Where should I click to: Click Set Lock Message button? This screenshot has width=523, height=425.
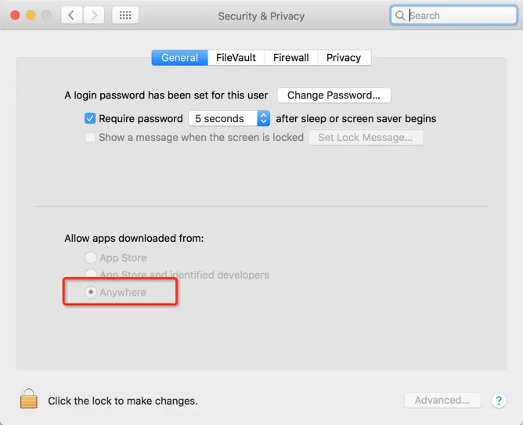point(366,138)
